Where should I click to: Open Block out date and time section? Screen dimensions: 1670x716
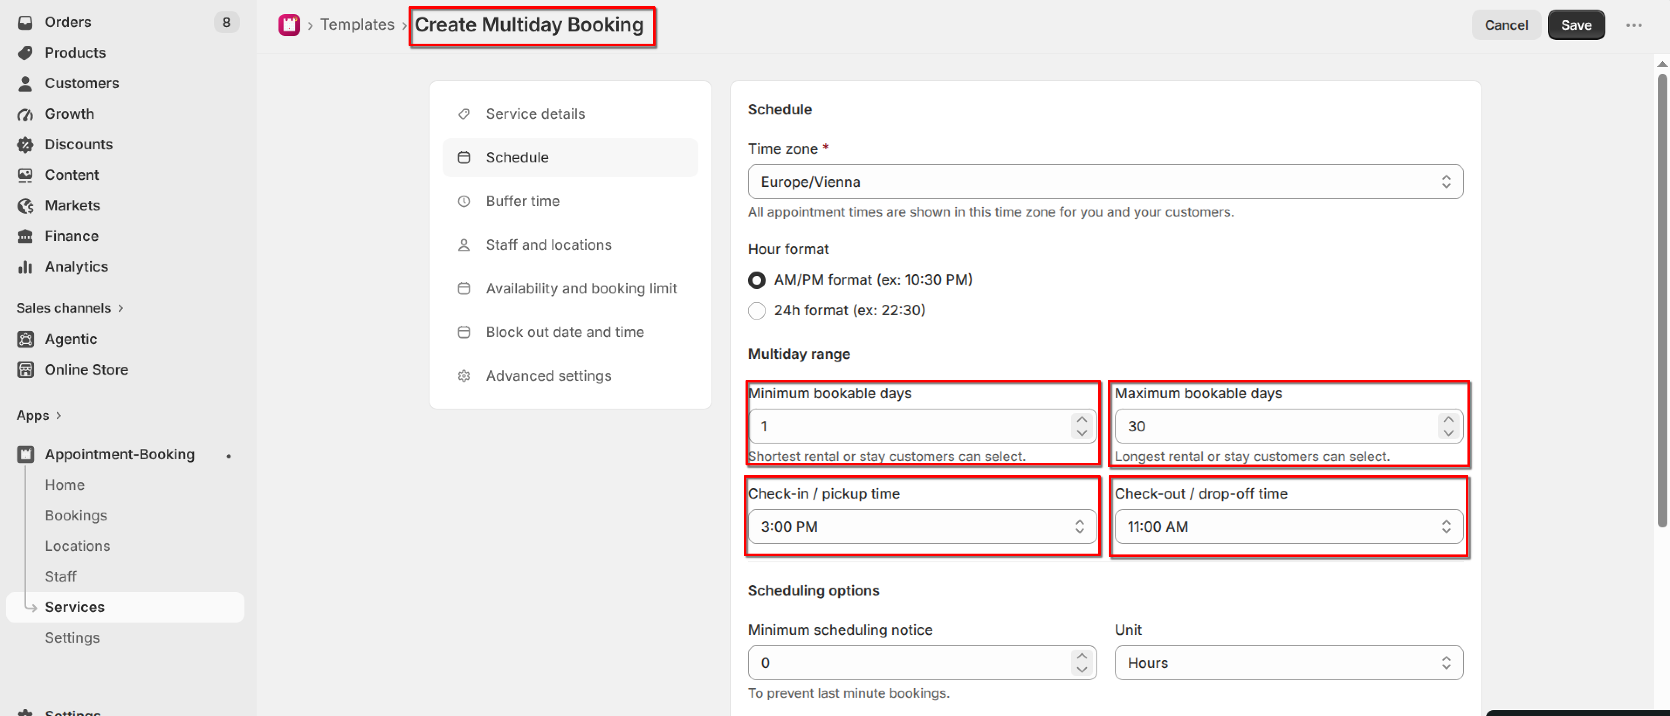[570, 332]
